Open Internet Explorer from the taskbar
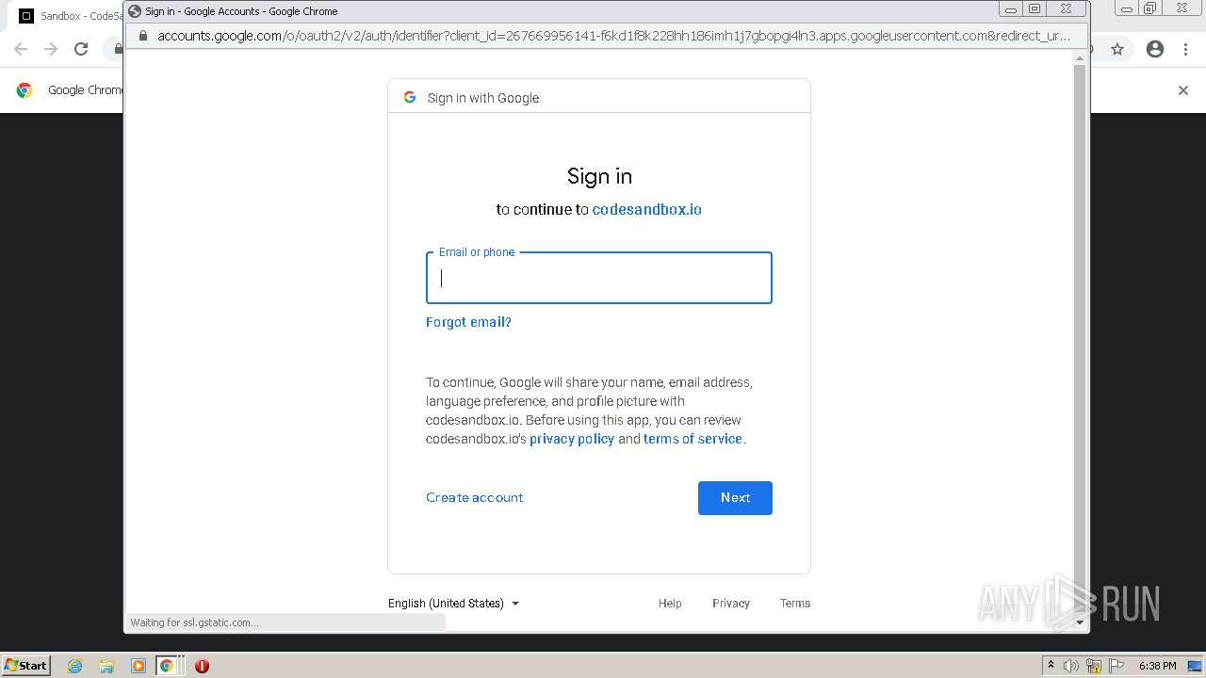Viewport: 1206px width, 678px height. pyautogui.click(x=74, y=666)
